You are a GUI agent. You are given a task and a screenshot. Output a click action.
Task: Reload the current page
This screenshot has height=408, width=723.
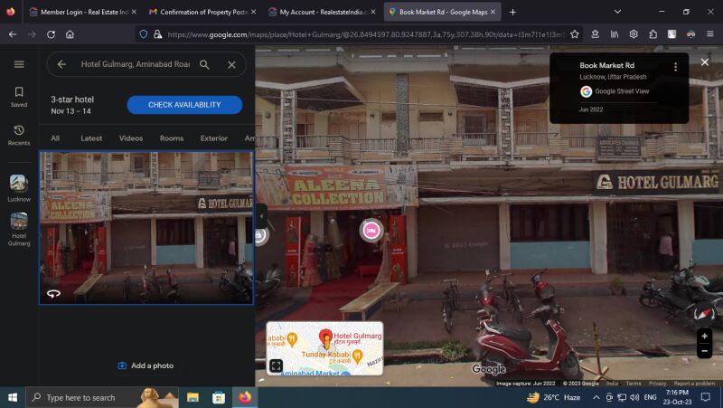coord(51,34)
